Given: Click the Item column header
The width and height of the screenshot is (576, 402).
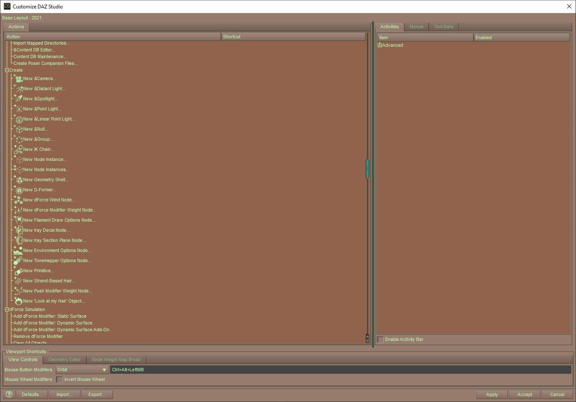Looking at the screenshot, I should 425,38.
